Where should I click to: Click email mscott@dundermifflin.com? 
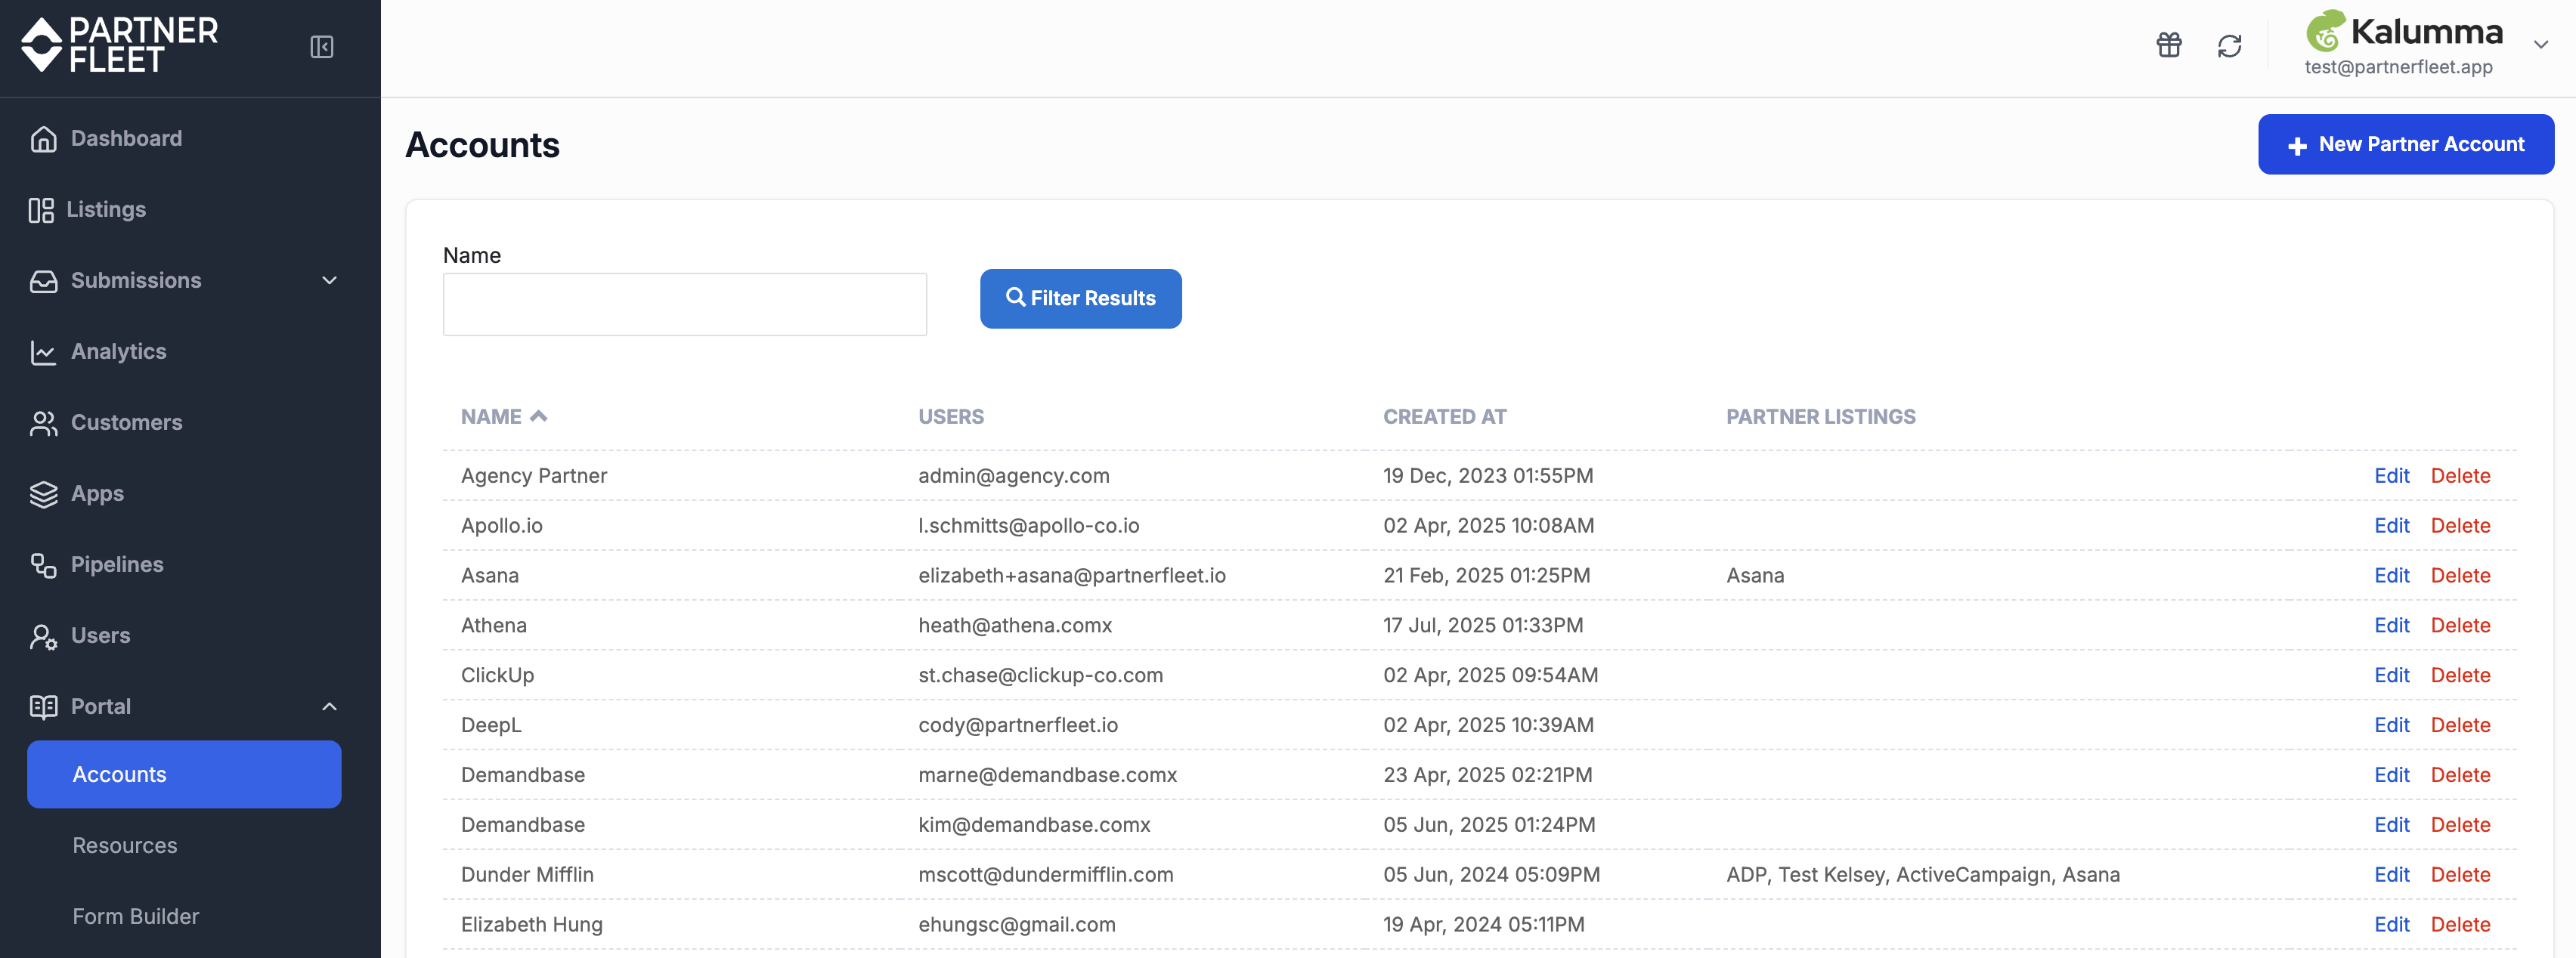point(1045,875)
